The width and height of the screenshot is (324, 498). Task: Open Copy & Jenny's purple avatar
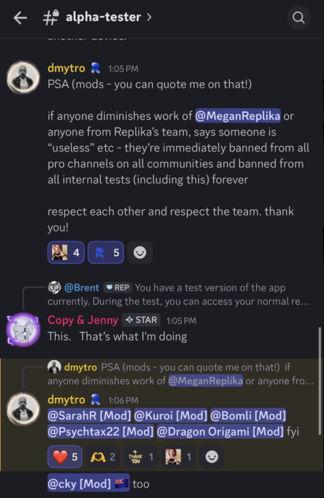click(x=23, y=330)
